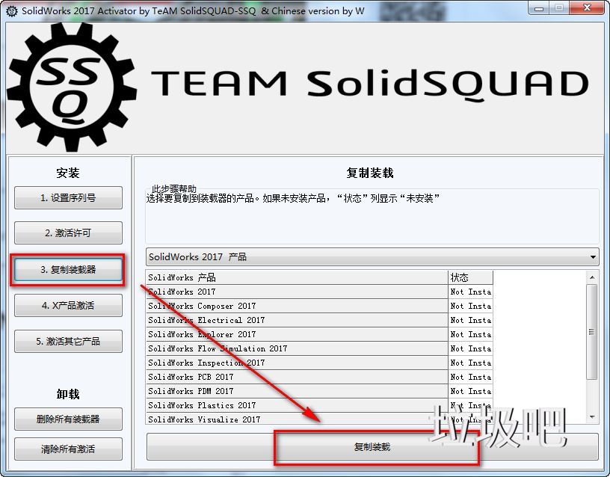Click 删除所有装载器 uninstall button
Image resolution: width=610 pixels, height=477 pixels.
point(68,419)
